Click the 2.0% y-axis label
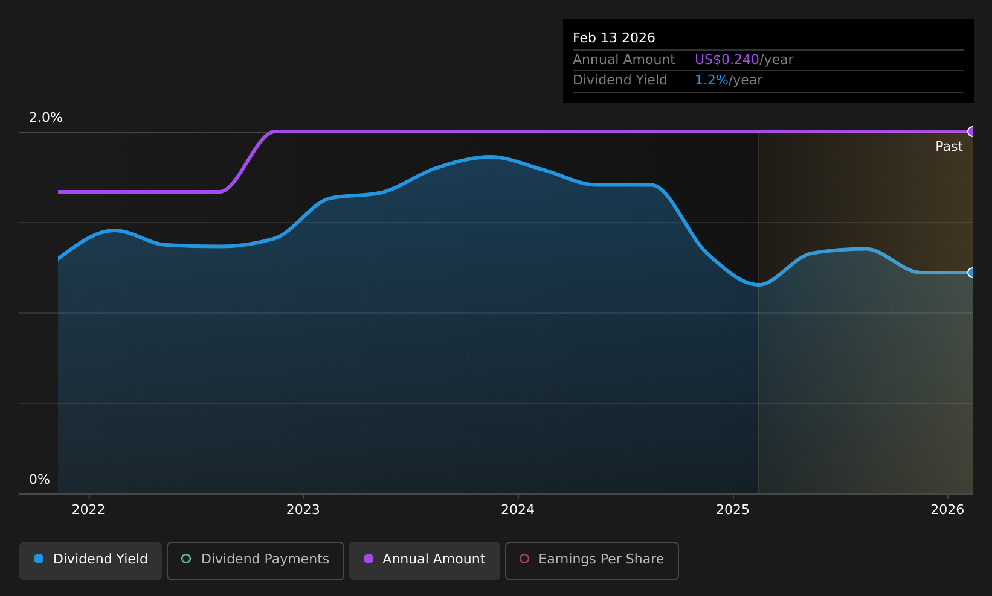 [x=46, y=118]
